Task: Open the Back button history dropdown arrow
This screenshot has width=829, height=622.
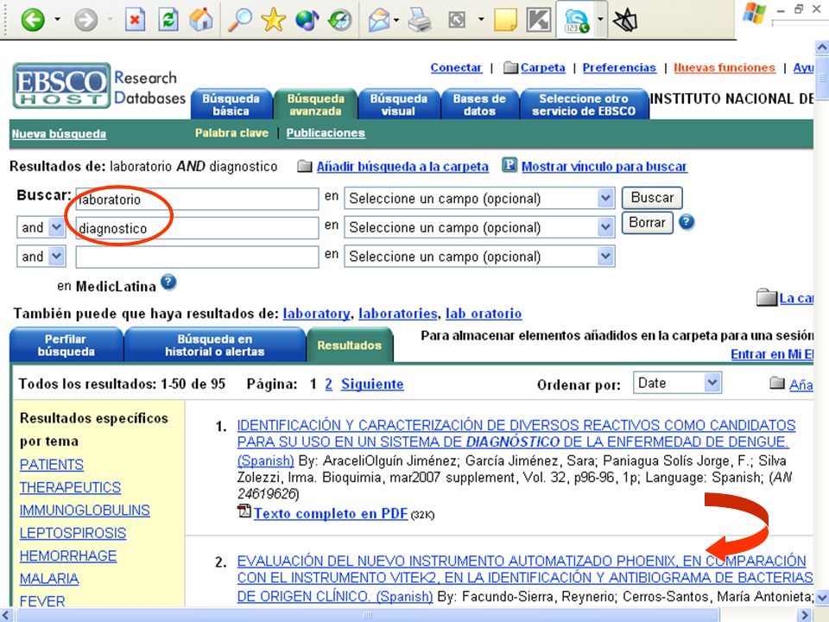Action: [x=57, y=20]
